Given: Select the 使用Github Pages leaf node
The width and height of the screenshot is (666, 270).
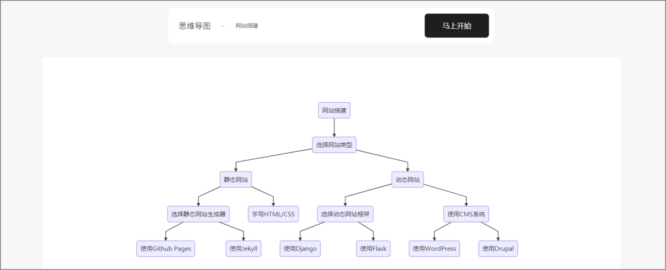Looking at the screenshot, I should pyautogui.click(x=166, y=248).
